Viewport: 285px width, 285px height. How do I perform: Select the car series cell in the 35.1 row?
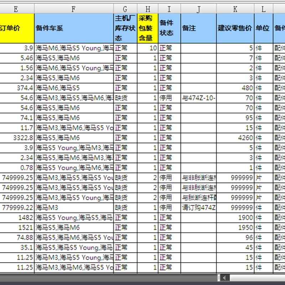pyautogui.click(x=74, y=248)
